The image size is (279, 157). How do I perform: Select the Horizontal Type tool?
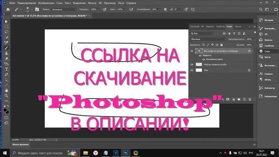6,69
